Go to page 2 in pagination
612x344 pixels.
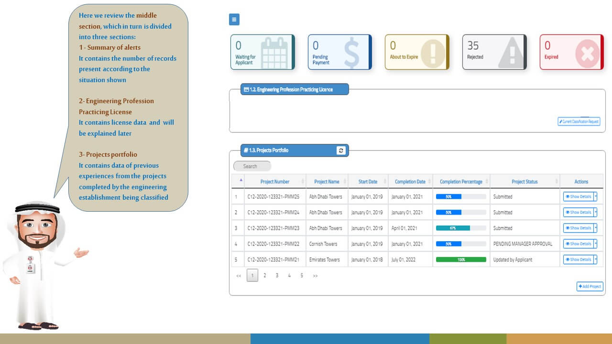tap(264, 275)
